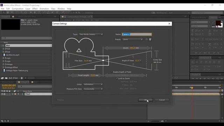This screenshot has height=126, width=224.
Task: Save the camera preset with icon beside Preset
Action: pyautogui.click(x=146, y=39)
